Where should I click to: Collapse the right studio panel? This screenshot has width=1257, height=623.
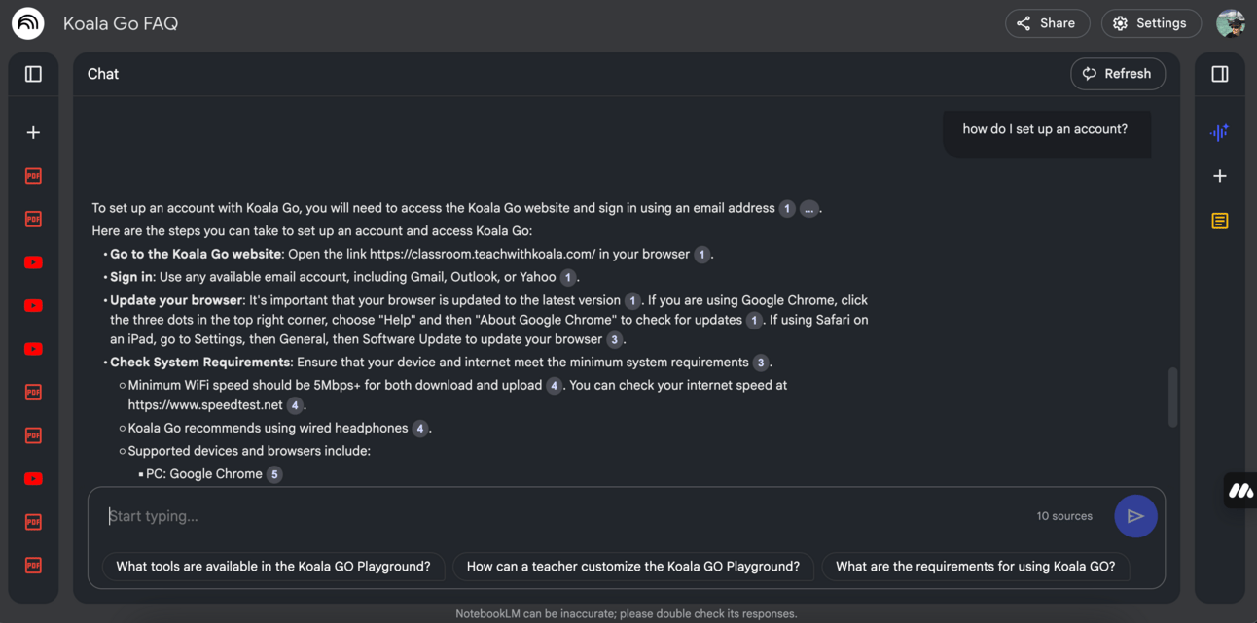1220,74
